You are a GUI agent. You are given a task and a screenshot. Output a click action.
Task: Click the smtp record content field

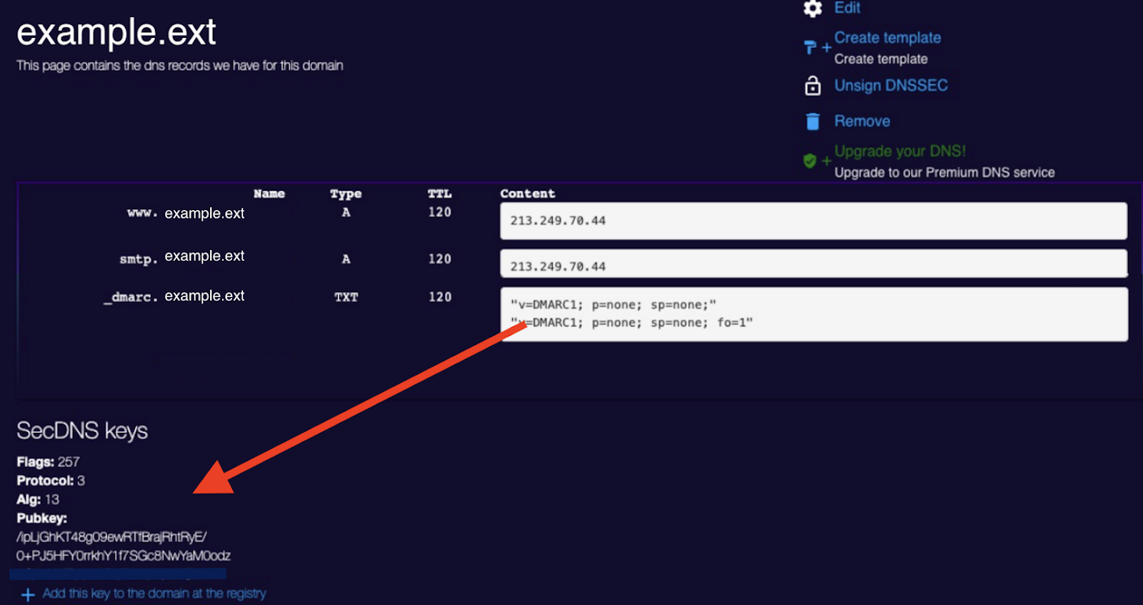tap(814, 264)
